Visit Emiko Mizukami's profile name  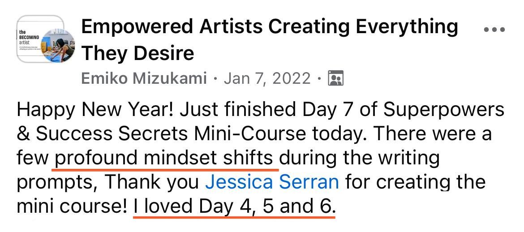pyautogui.click(x=144, y=79)
